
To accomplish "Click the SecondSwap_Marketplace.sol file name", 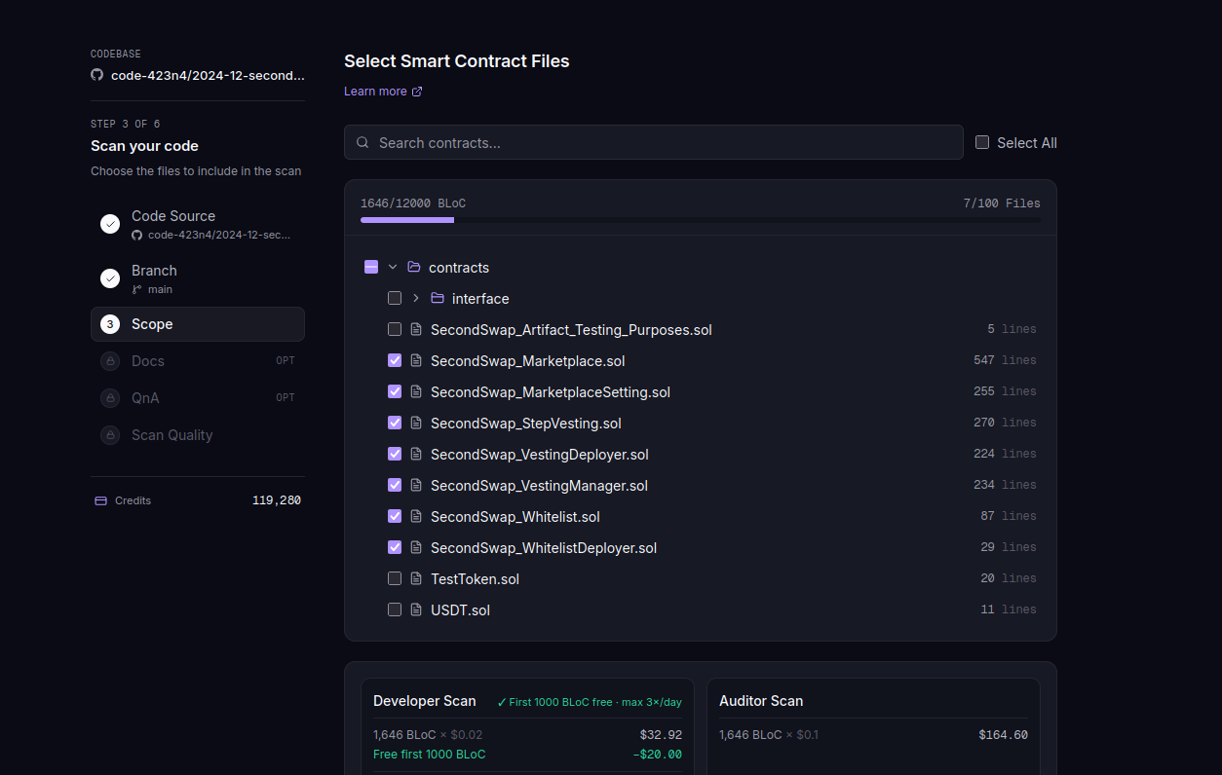I will tap(527, 361).
